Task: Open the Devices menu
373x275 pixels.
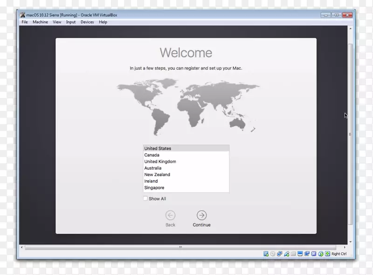Action: coord(87,22)
